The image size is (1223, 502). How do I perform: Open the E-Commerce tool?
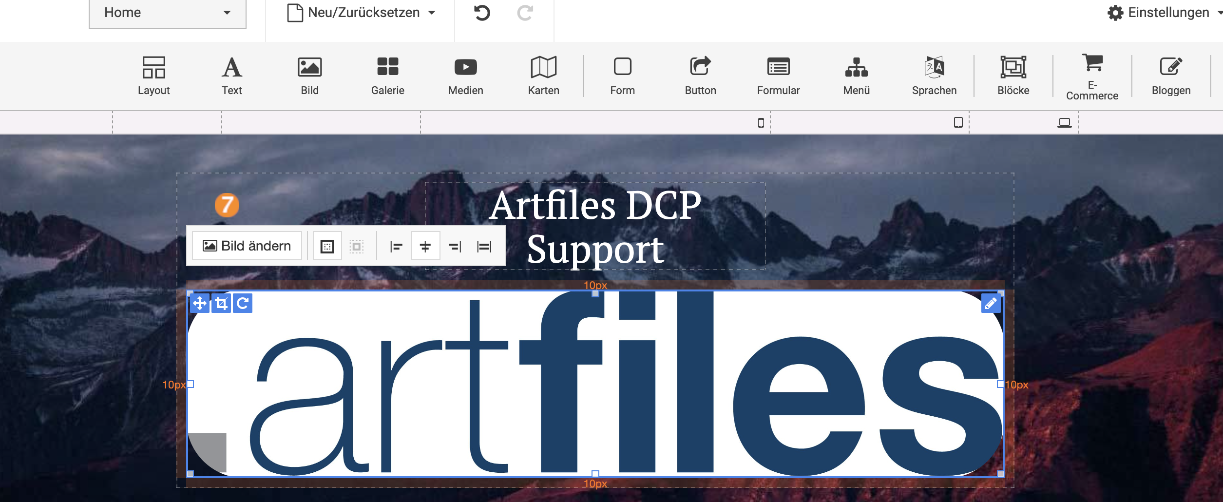pos(1092,76)
